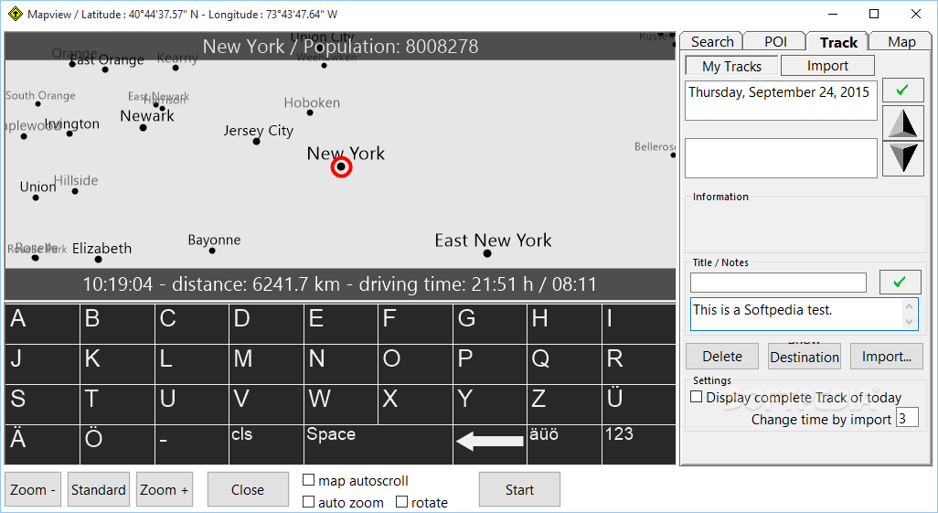This screenshot has height=513, width=938.
Task: Click the hyphen key on the keyboard
Action: coord(192,444)
